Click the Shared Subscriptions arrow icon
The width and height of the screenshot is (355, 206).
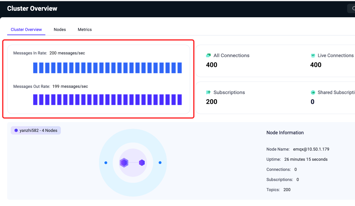(313, 93)
